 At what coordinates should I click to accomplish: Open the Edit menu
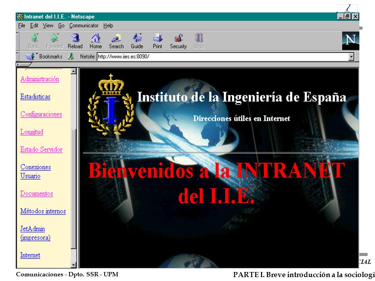(34, 26)
